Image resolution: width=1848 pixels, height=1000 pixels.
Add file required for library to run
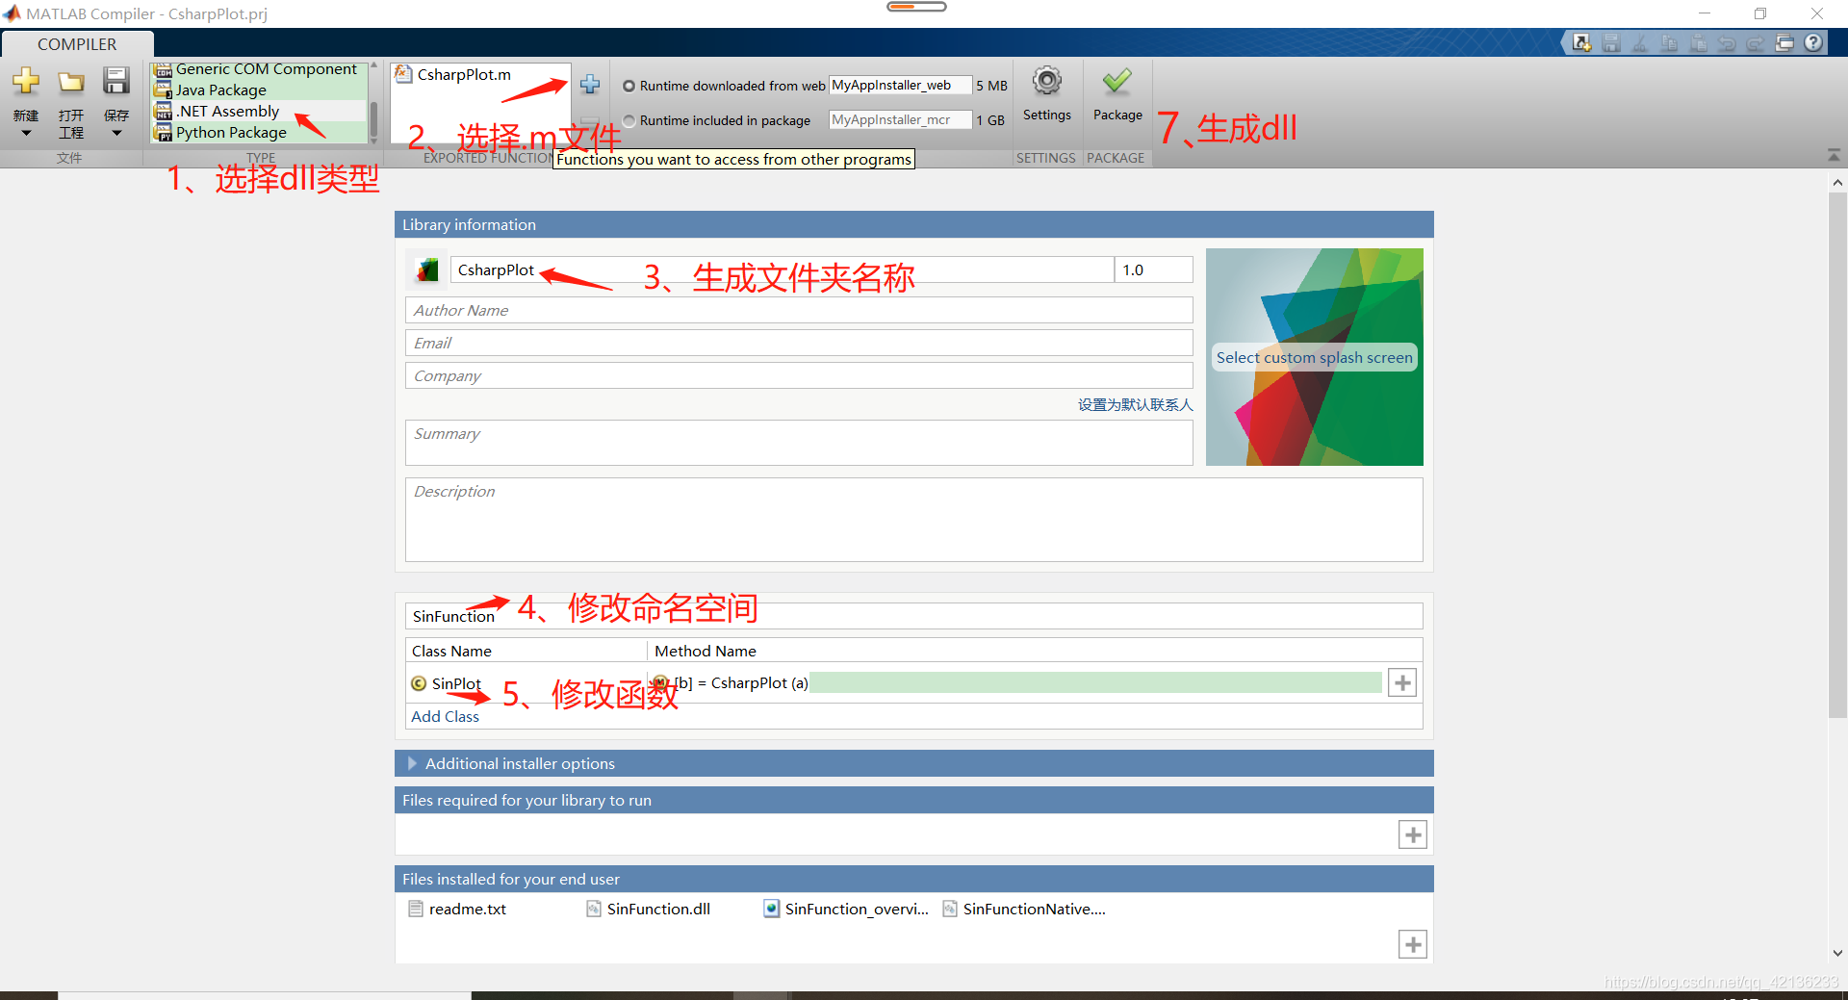pos(1412,835)
